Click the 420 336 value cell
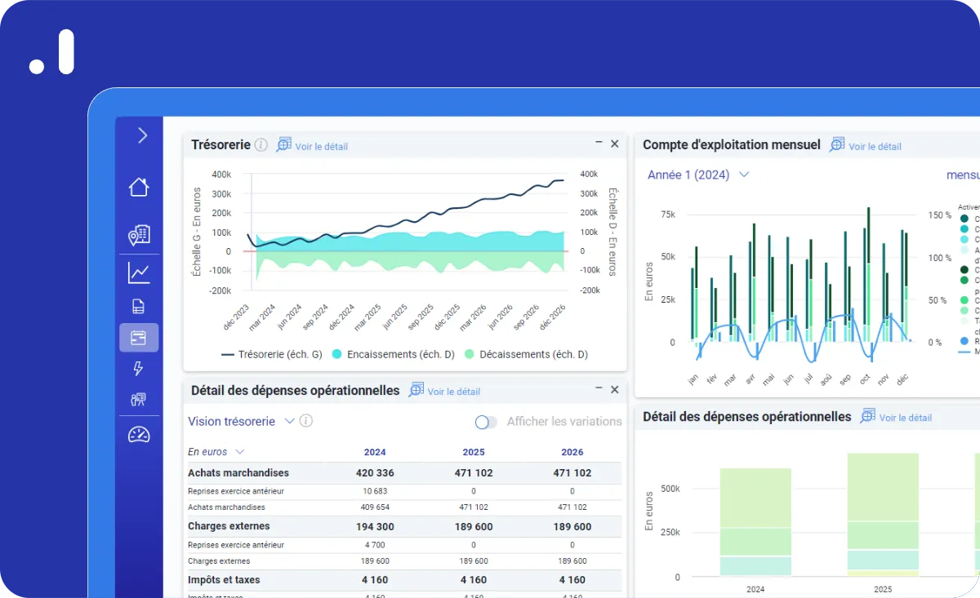This screenshot has height=598, width=980. point(375,473)
